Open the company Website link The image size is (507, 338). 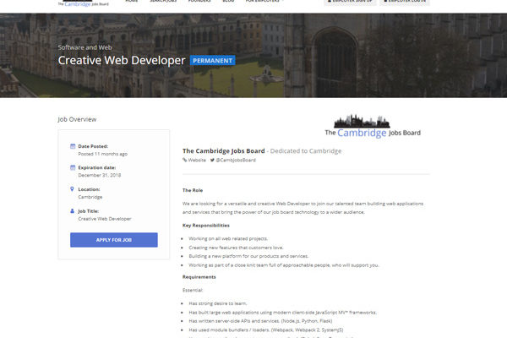click(197, 160)
